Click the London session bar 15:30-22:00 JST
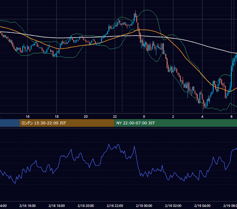Viewport: 237px width, 209px height. tap(67, 123)
